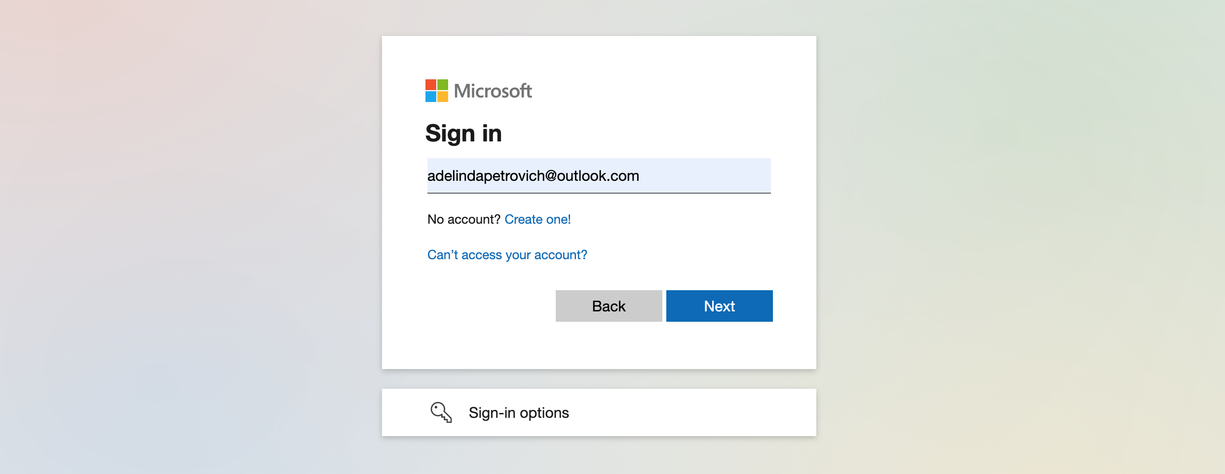Click the blue square of Microsoft logo
The image size is (1225, 474).
tap(431, 97)
